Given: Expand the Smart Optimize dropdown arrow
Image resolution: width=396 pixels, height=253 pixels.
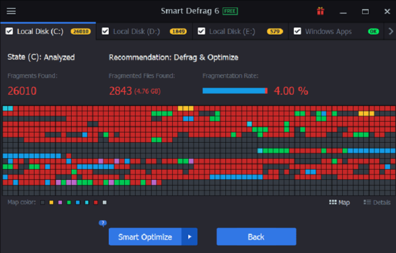Looking at the screenshot, I should [x=189, y=237].
